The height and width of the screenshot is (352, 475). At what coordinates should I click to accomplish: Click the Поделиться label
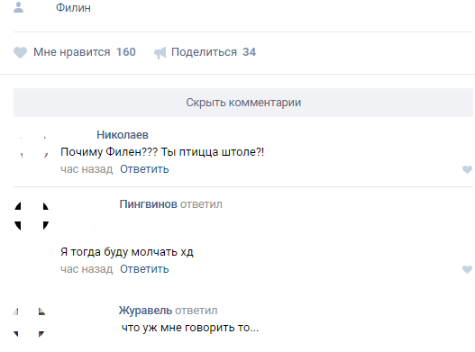pyautogui.click(x=205, y=52)
